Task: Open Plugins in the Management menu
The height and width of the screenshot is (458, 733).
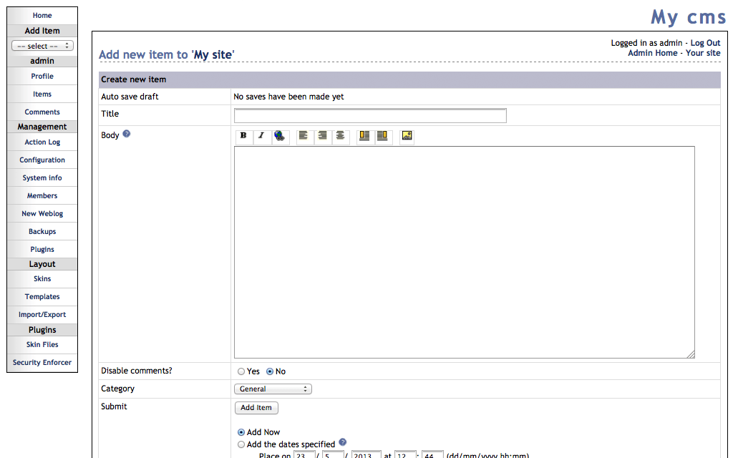Action: point(42,250)
